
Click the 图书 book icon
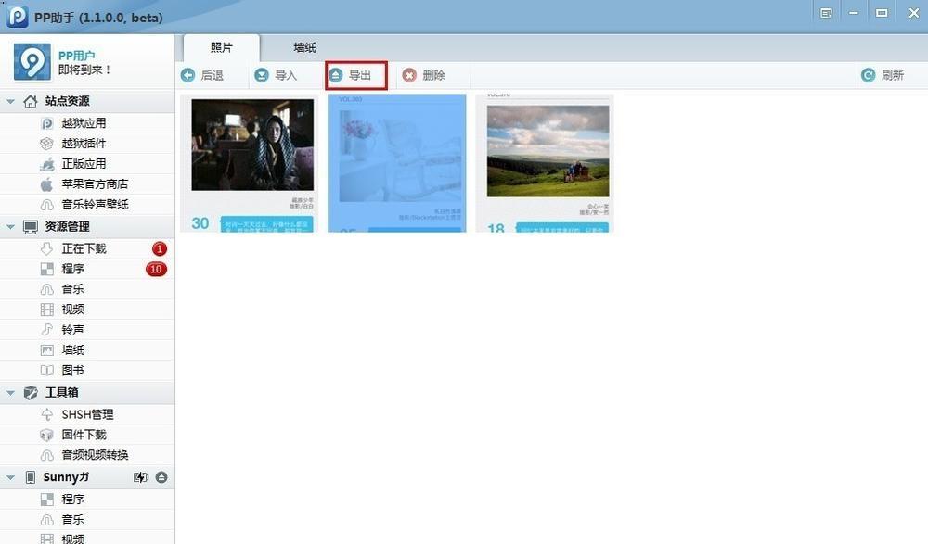[46, 370]
